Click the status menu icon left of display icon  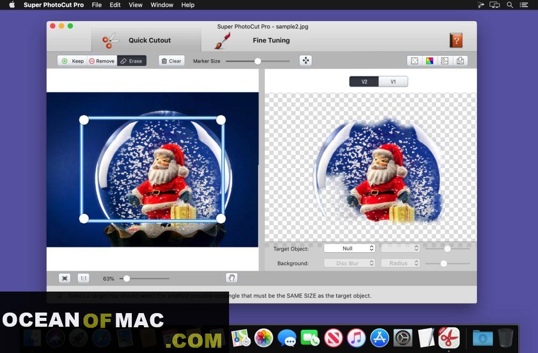tap(480, 5)
